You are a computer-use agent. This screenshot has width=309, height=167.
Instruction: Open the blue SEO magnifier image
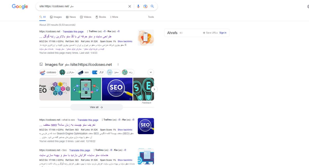click(117, 89)
